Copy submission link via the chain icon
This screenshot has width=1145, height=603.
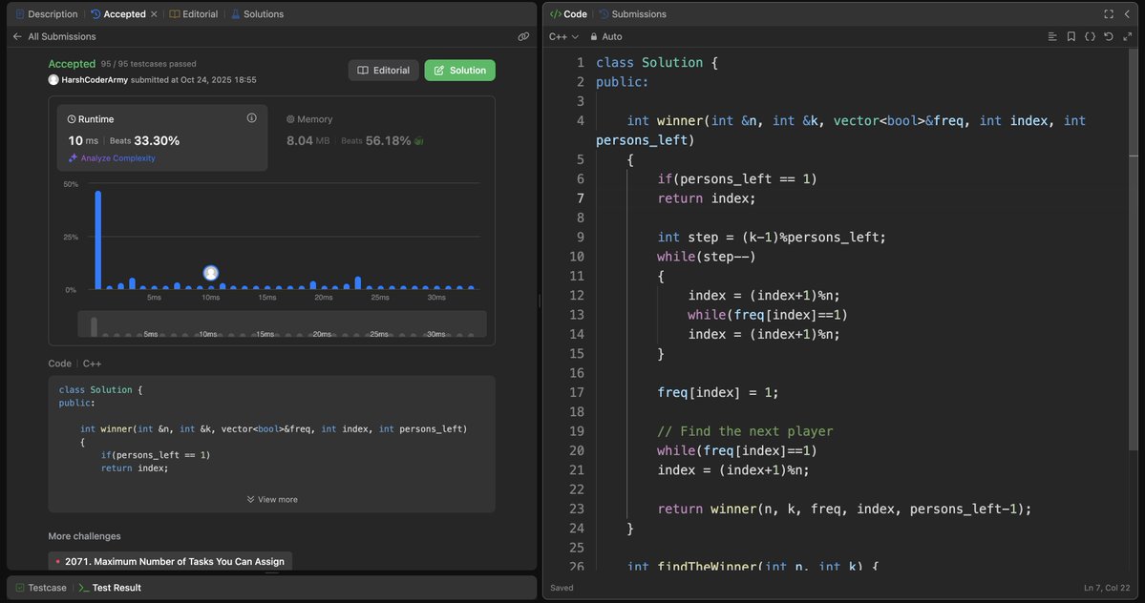point(523,35)
